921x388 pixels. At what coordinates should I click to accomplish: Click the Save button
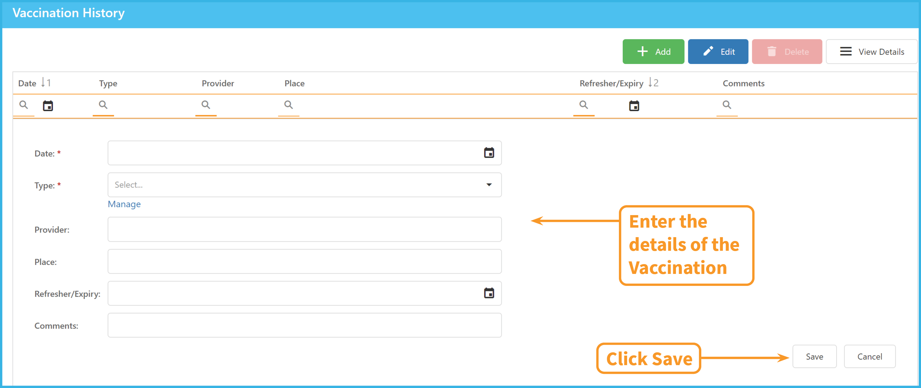coord(814,356)
